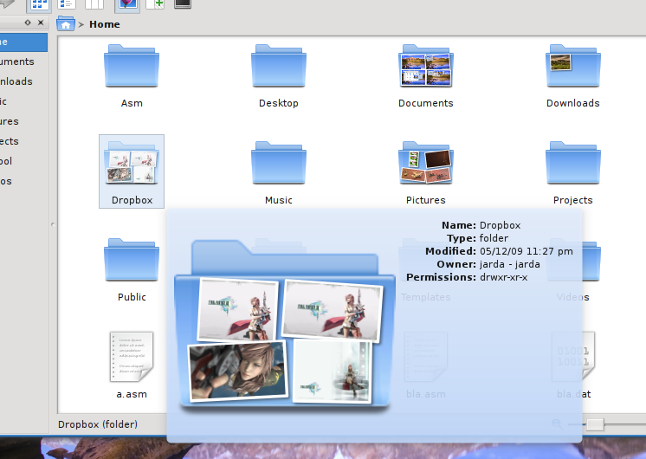This screenshot has width=646, height=459.
Task: Open Documents in the Places sidebar
Action: point(23,61)
